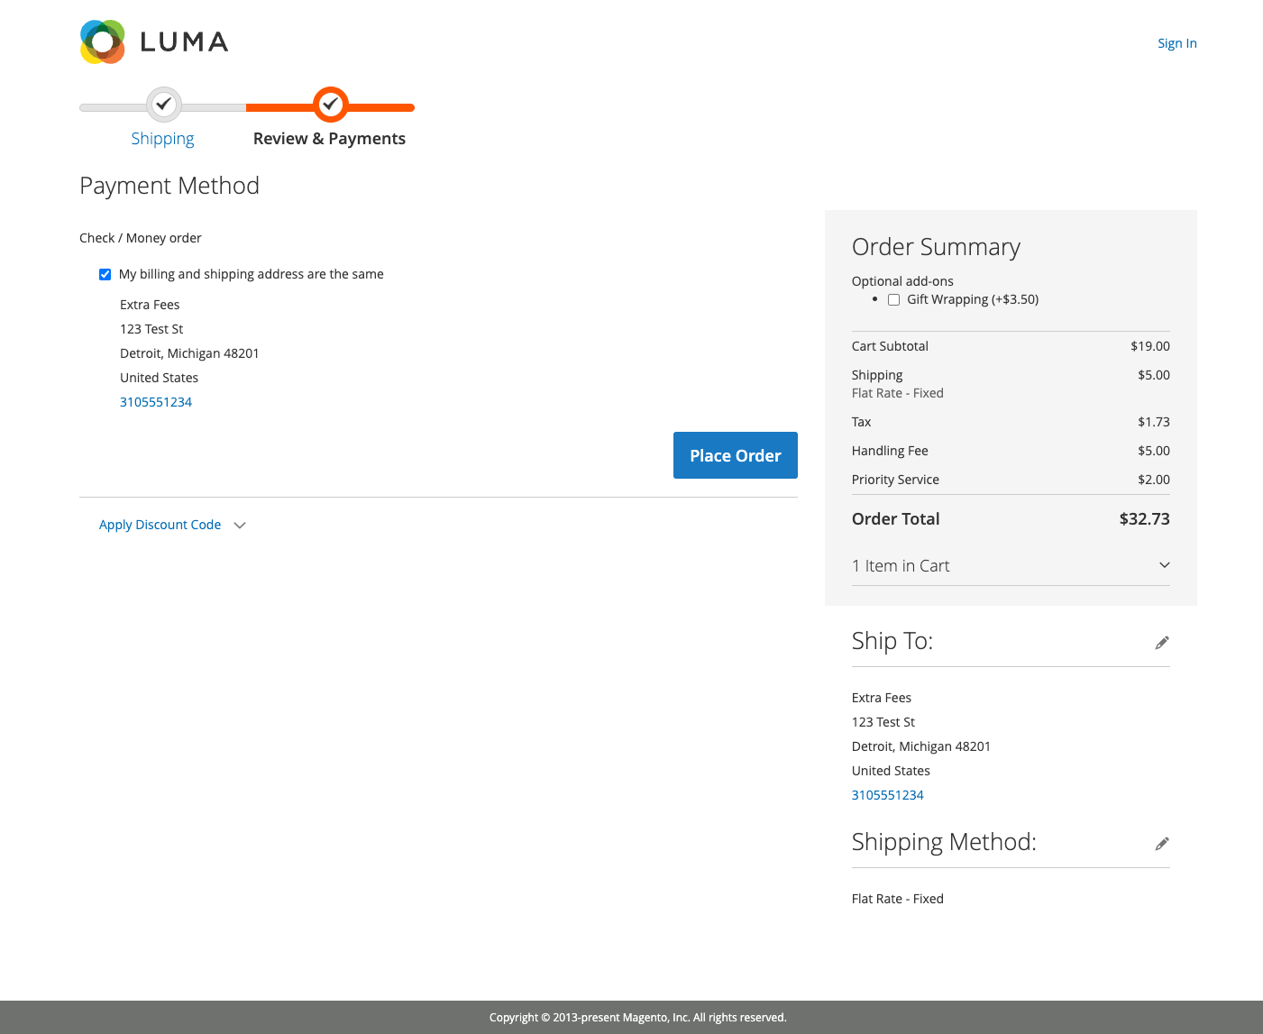
Task: Click the Order Total amount $32.73
Action: click(x=1145, y=519)
